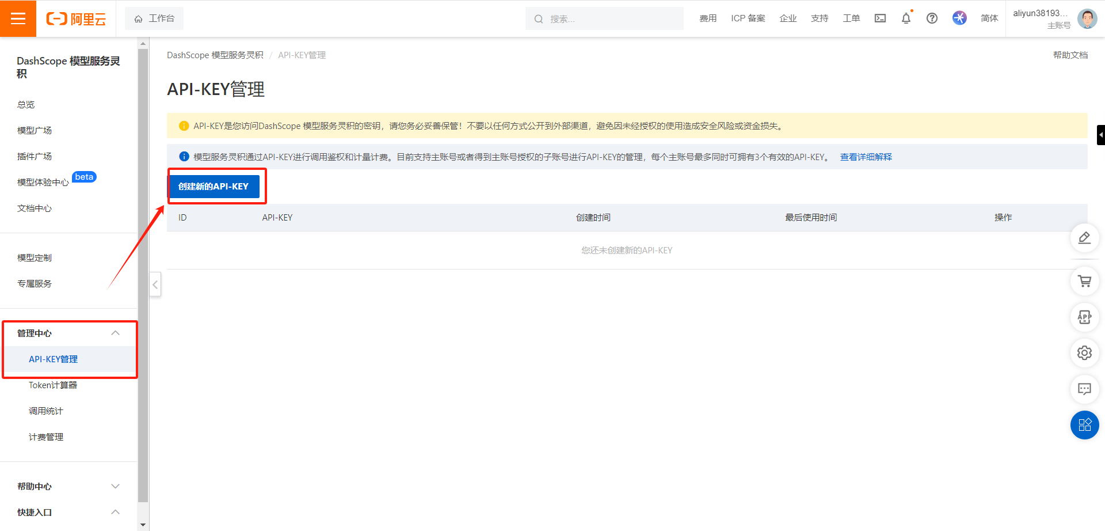This screenshot has width=1105, height=531.
Task: Open ICP 备案 menu
Action: click(x=748, y=18)
